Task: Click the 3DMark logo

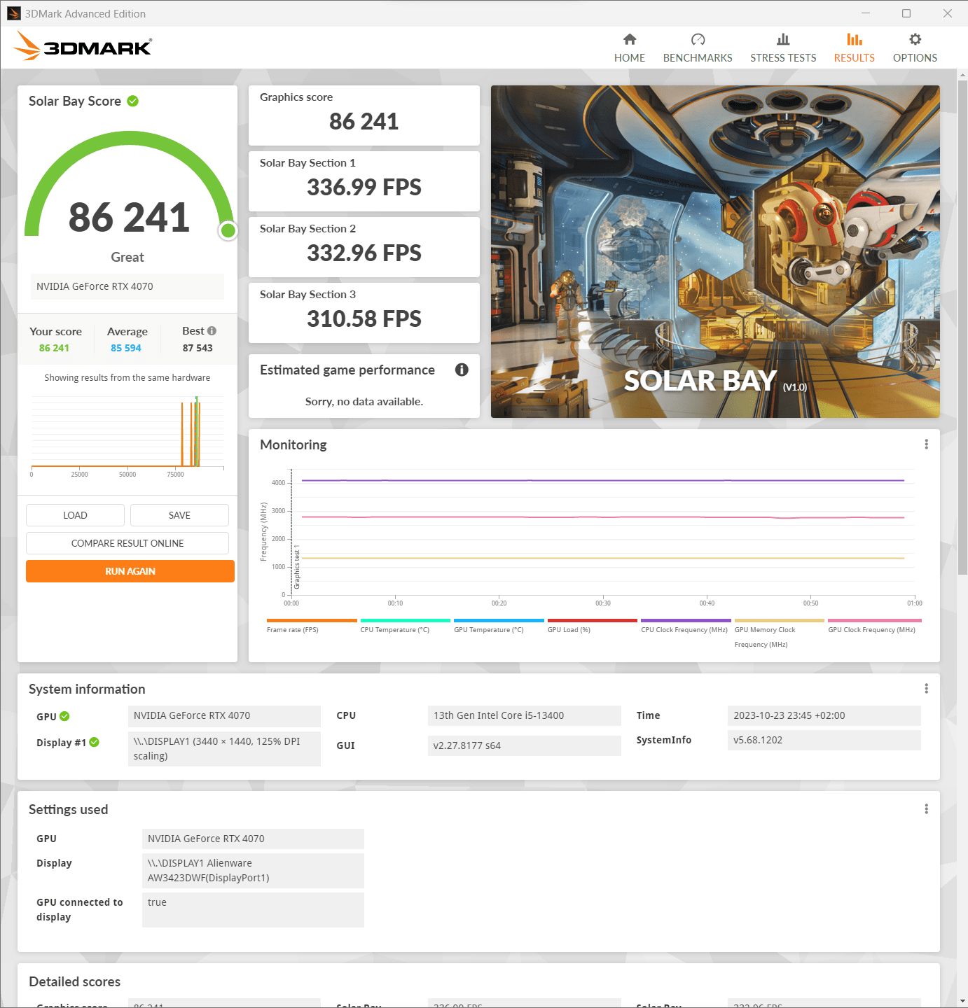Action: [x=83, y=46]
